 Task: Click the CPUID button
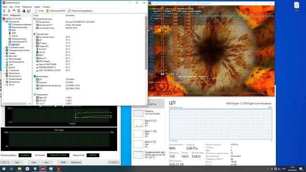[x=63, y=162]
